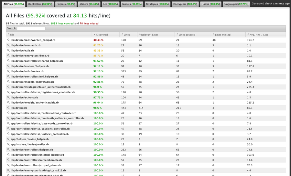291x176 pixels.
Task: Open lib/devise/models/authenticatable.rb source link
Action: point(35,103)
